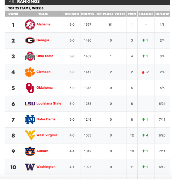Click the LSU logo

tap(30, 104)
